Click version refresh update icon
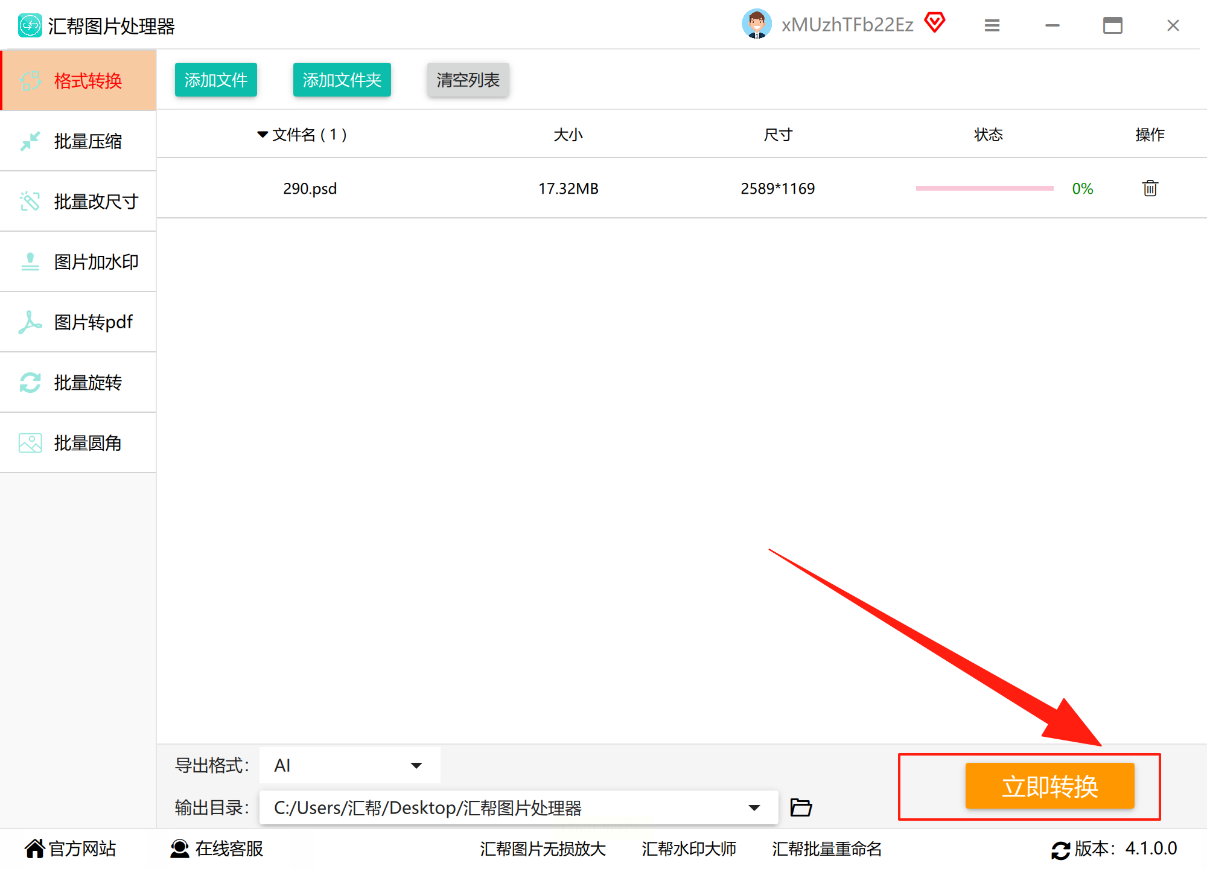Viewport: 1207px width, 869px height. (1060, 850)
